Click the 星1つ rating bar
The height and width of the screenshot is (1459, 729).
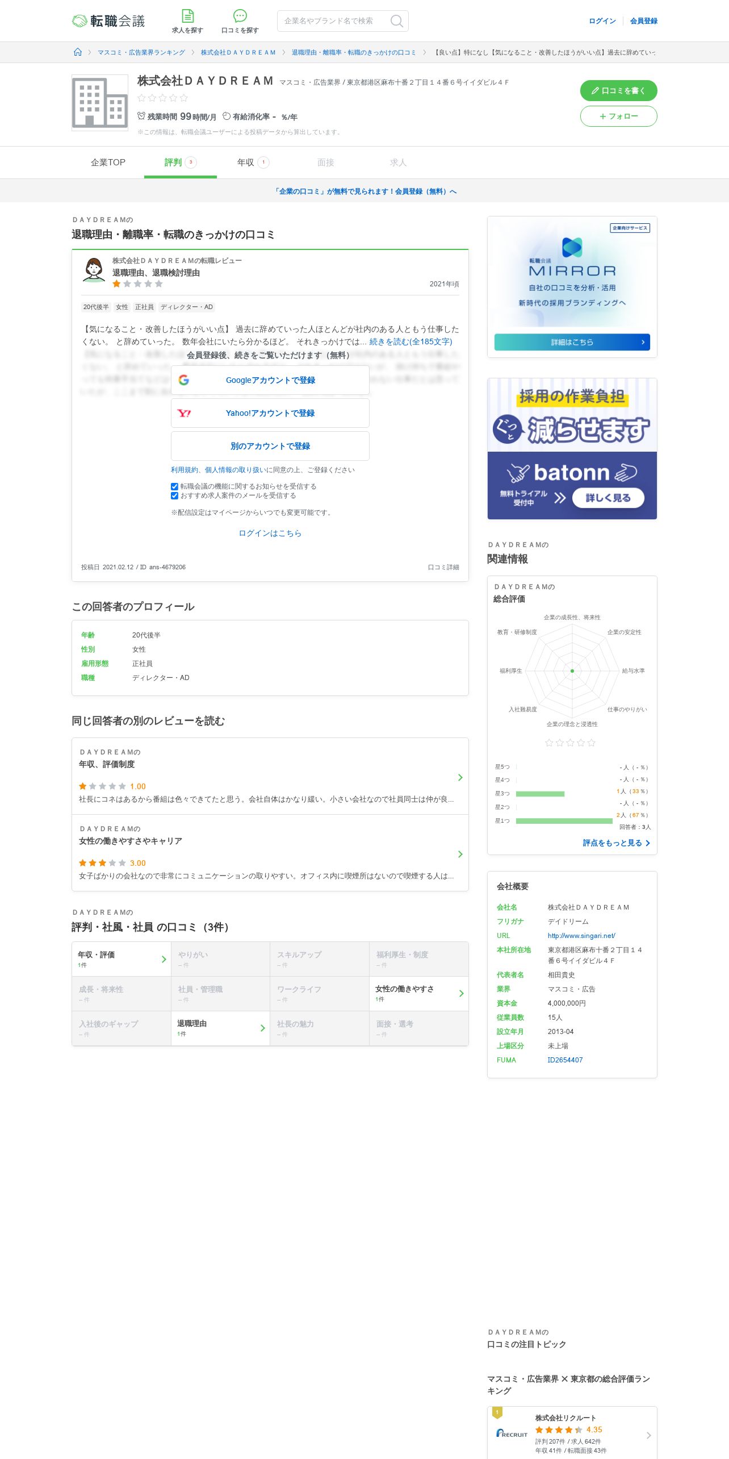(x=564, y=821)
